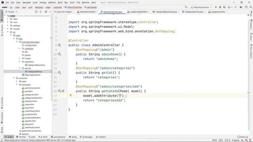Expand the model package
The image size is (253, 142).
click(x=20, y=58)
